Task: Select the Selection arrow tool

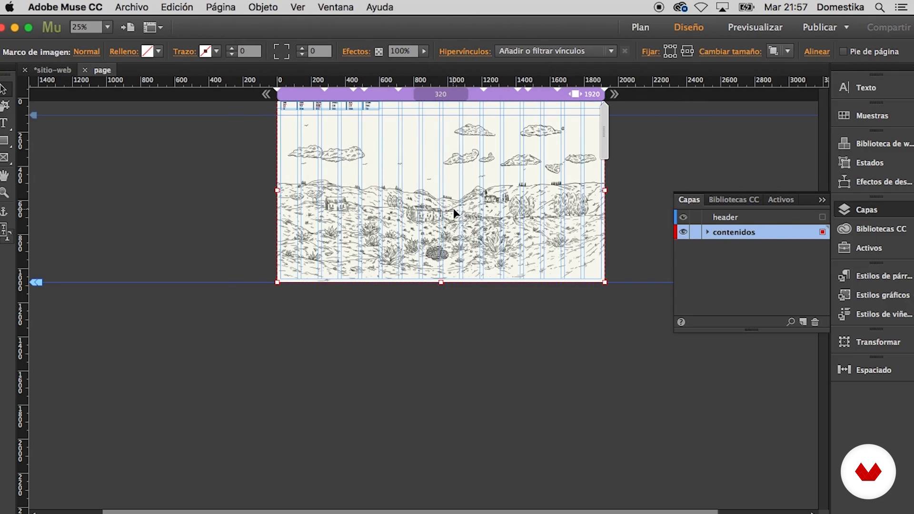Action: pyautogui.click(x=4, y=89)
